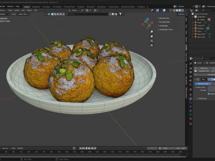The width and height of the screenshot is (215, 161).
Task: Click the modifier Levels Viewport field
Action: [x=211, y=87]
